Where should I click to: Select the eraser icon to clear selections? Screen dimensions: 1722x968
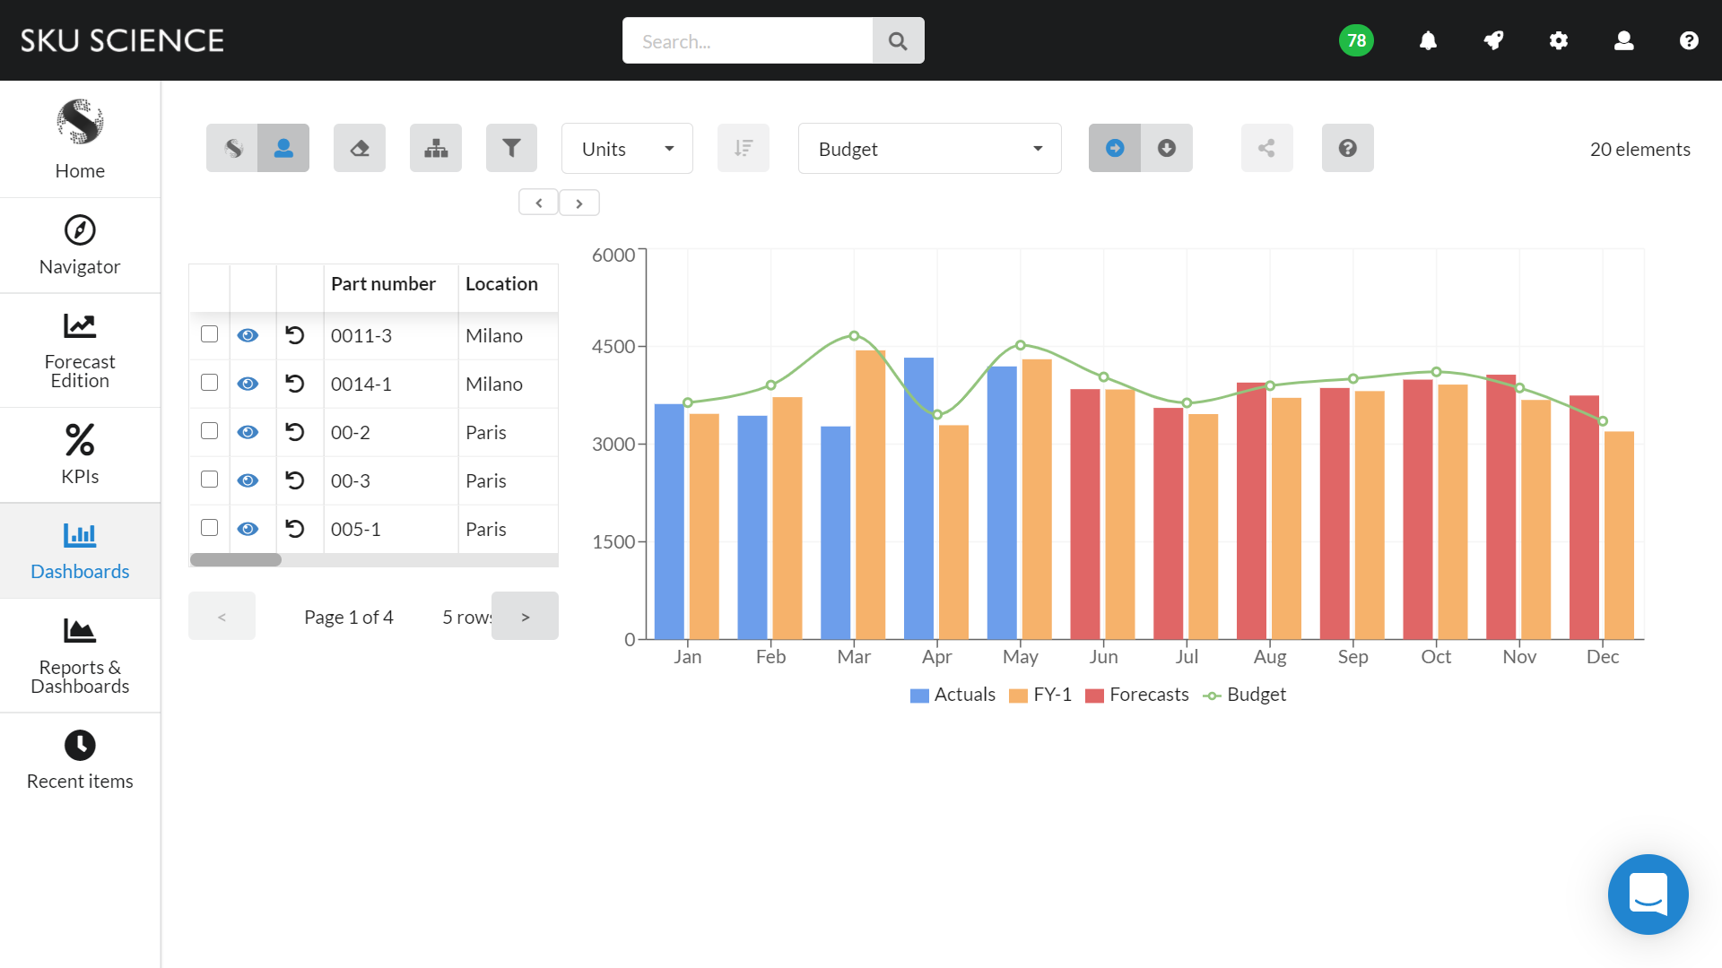point(359,147)
